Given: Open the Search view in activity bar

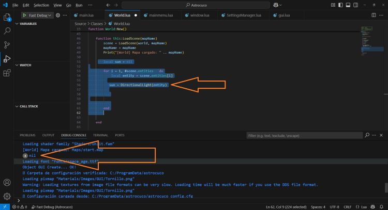Looking at the screenshot, I should [x=7, y=31].
